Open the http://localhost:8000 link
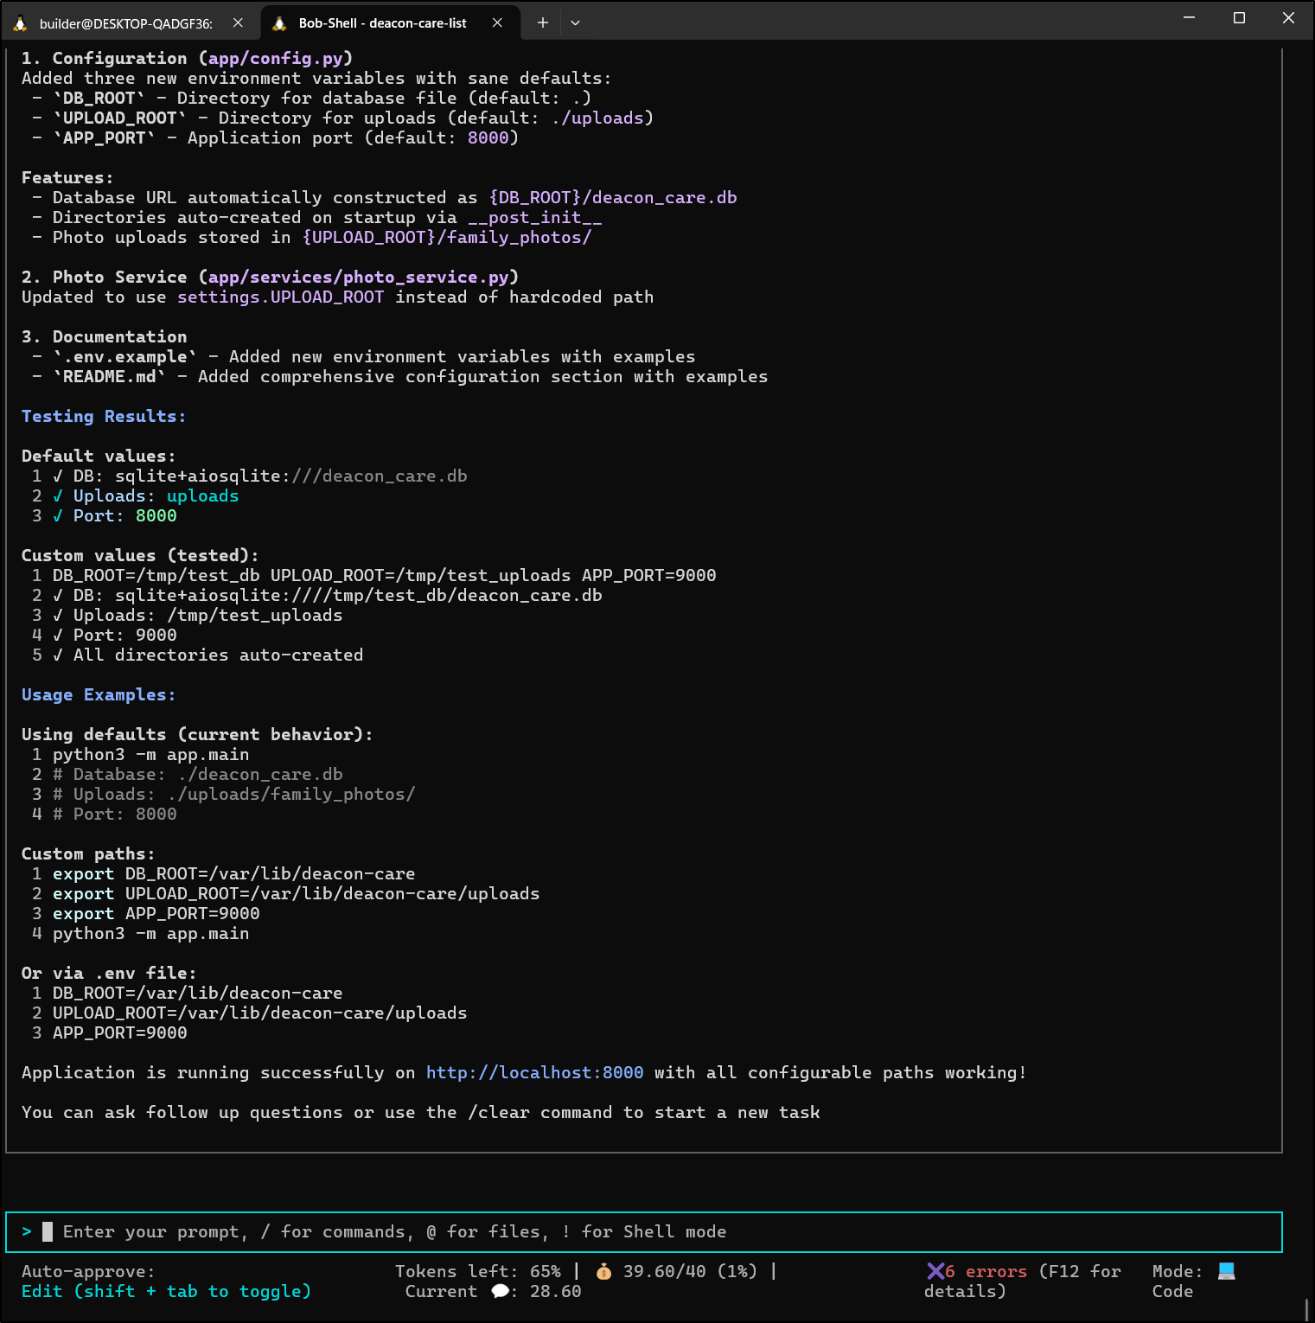This screenshot has width=1315, height=1323. (x=534, y=1073)
